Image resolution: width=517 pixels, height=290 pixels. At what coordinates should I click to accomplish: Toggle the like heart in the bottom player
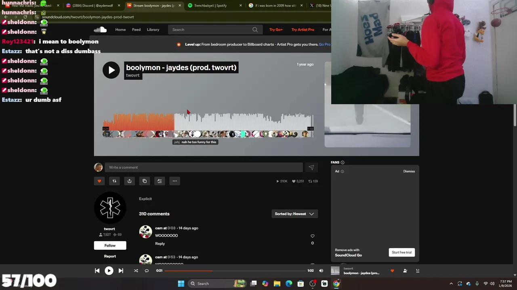[x=392, y=271]
